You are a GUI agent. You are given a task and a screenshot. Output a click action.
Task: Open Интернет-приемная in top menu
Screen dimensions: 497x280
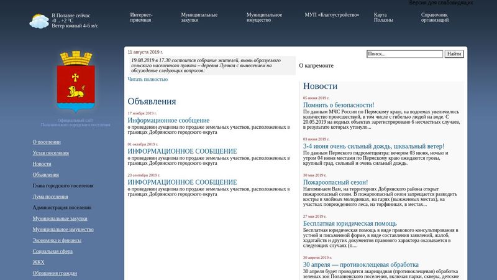142,17
